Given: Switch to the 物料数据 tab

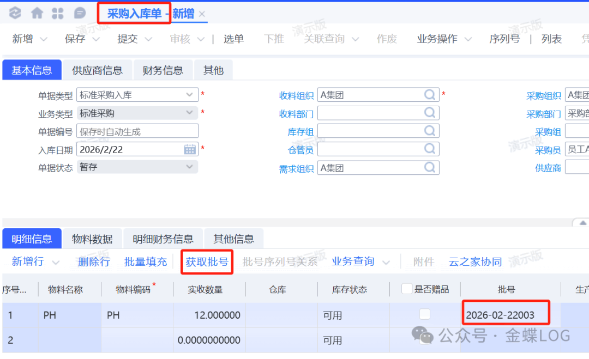Looking at the screenshot, I should (x=92, y=239).
